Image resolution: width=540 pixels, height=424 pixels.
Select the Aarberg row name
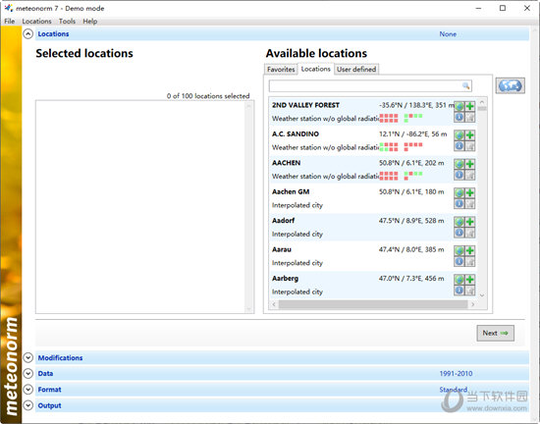pyautogui.click(x=285, y=279)
